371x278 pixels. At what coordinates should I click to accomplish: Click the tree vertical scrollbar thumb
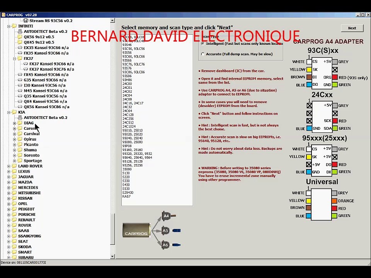click(x=112, y=229)
